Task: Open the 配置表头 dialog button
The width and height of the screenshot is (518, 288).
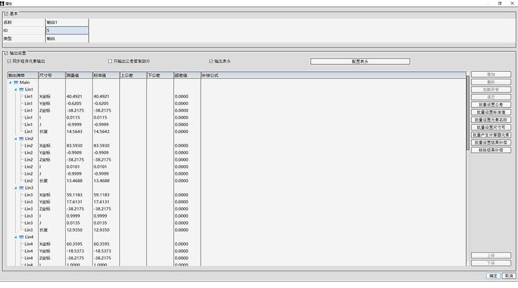Action: (x=360, y=62)
